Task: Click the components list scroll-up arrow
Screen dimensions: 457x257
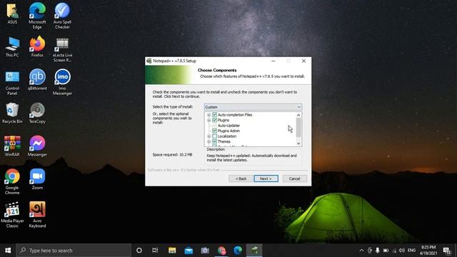Action: click(x=298, y=115)
